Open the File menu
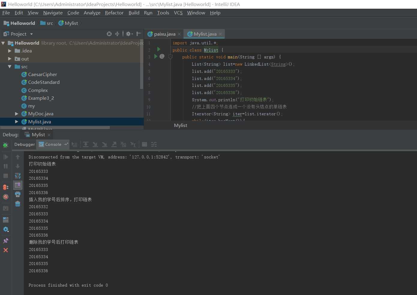 click(6, 13)
